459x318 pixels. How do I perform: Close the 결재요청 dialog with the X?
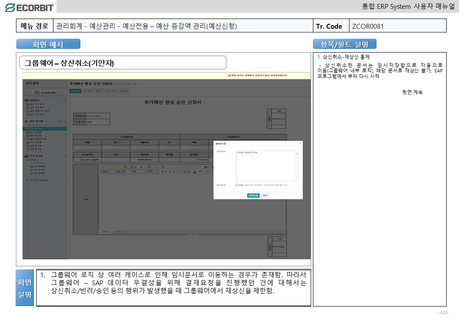click(300, 143)
